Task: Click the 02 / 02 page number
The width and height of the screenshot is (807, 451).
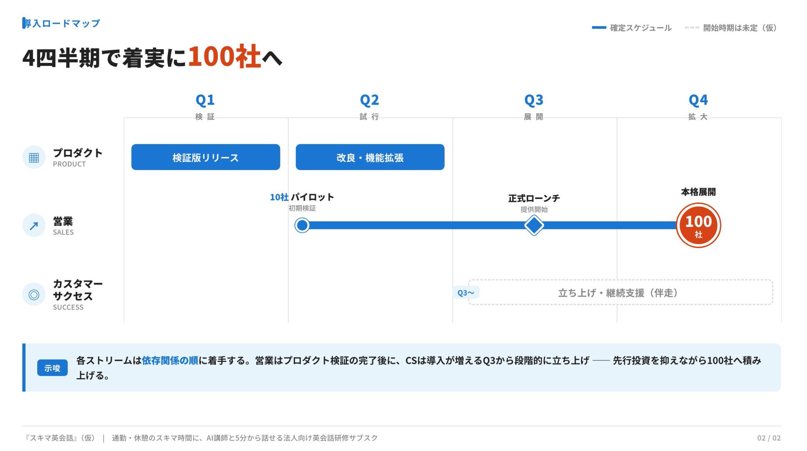Action: click(769, 438)
